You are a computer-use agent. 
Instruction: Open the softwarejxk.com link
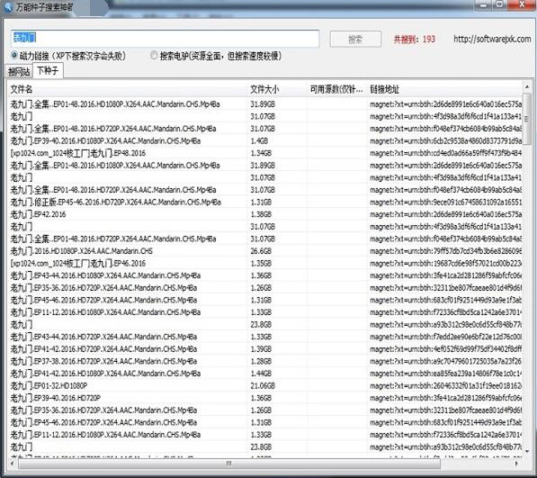click(492, 39)
